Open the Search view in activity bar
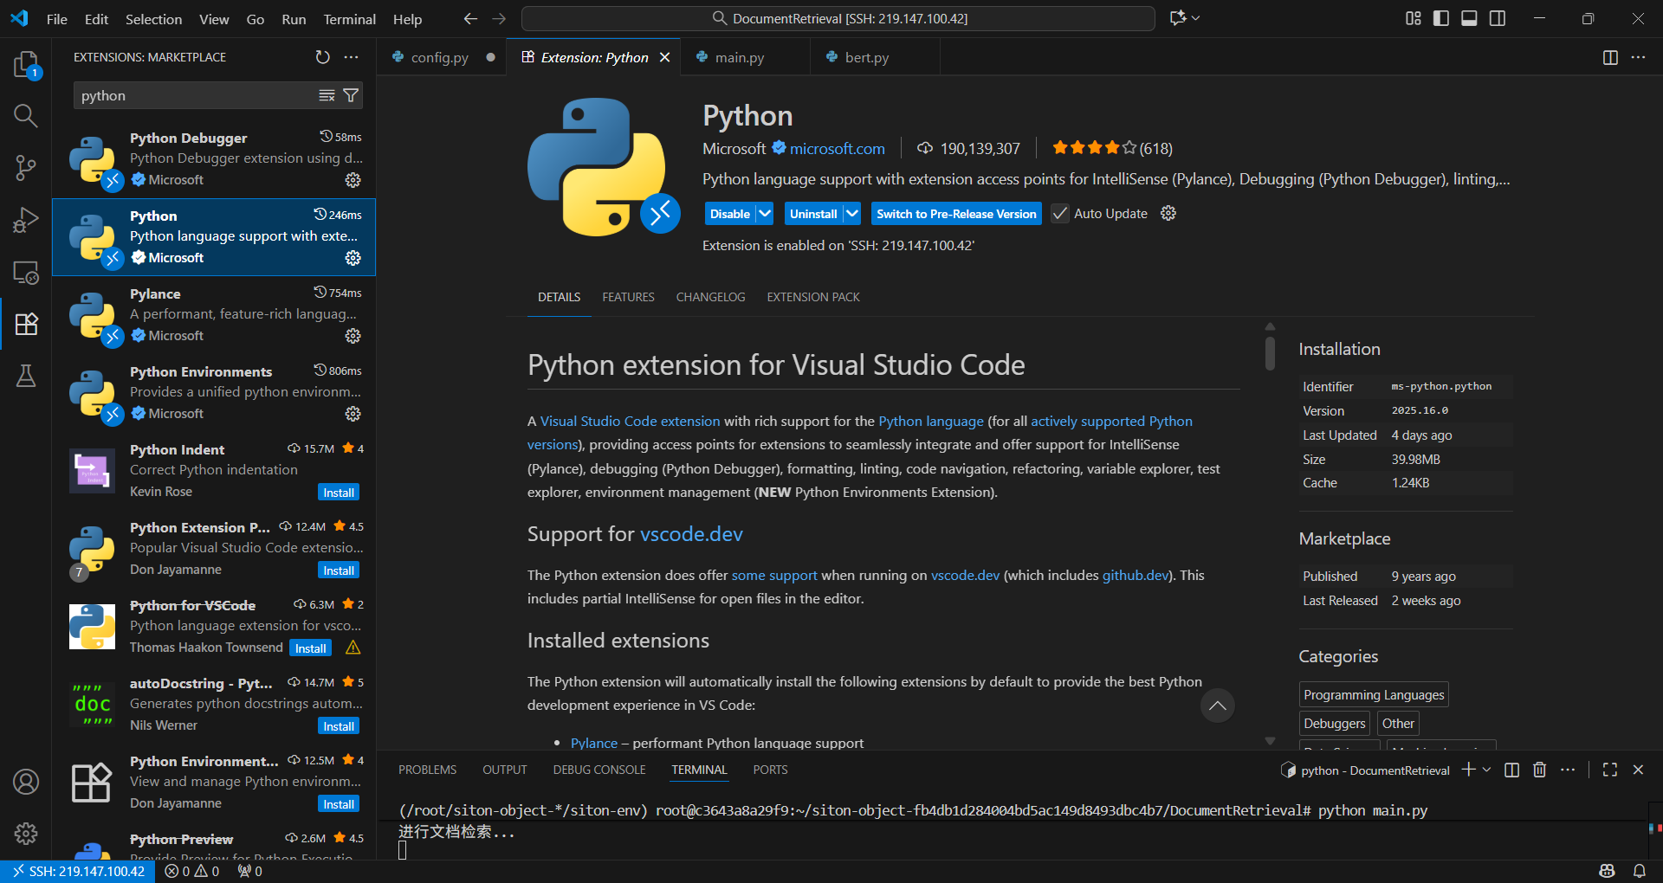This screenshot has width=1663, height=883. pos(26,115)
